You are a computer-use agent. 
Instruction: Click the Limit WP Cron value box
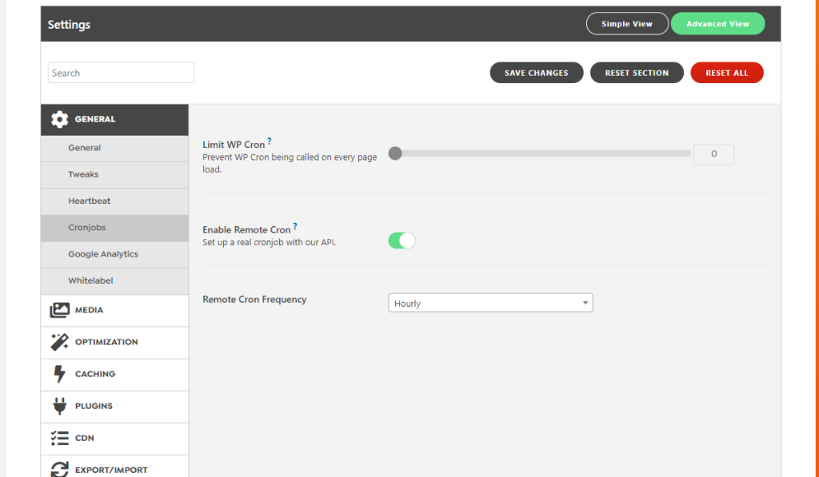(713, 154)
